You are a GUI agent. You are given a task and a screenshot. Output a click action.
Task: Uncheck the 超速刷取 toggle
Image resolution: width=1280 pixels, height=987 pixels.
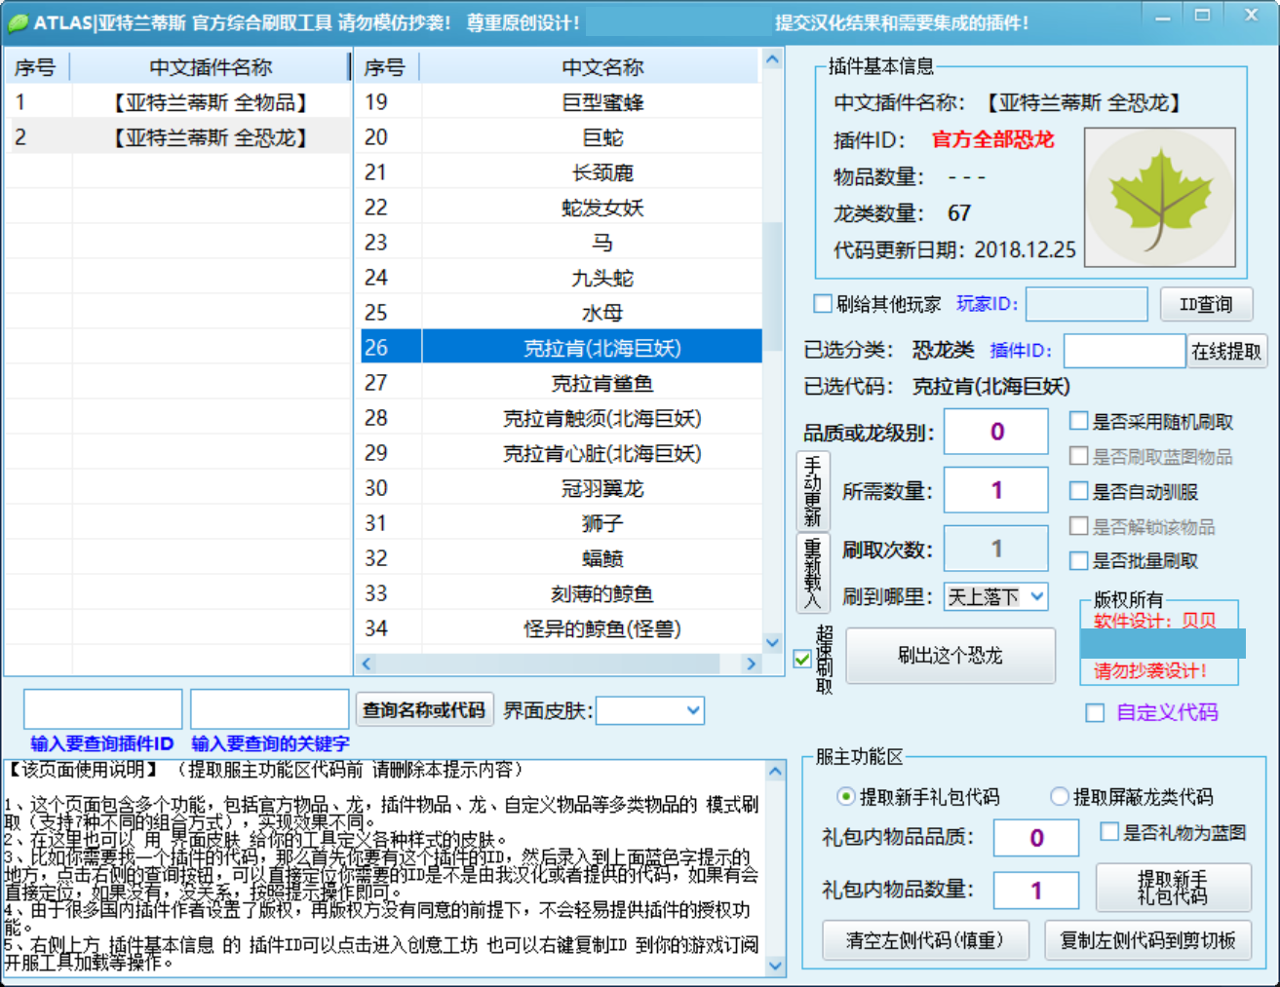803,659
